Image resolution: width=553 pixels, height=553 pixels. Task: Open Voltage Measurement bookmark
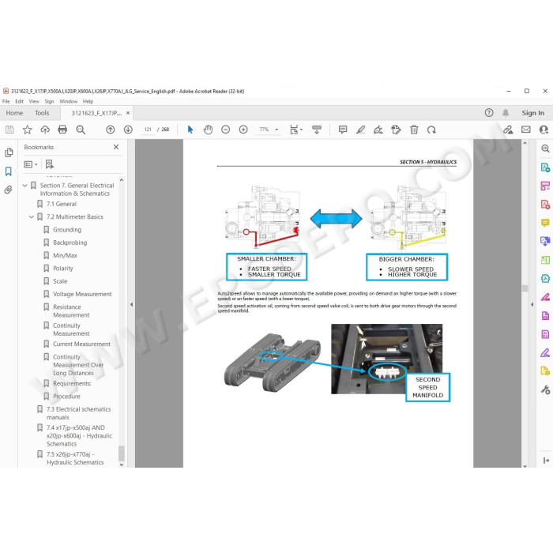(82, 294)
